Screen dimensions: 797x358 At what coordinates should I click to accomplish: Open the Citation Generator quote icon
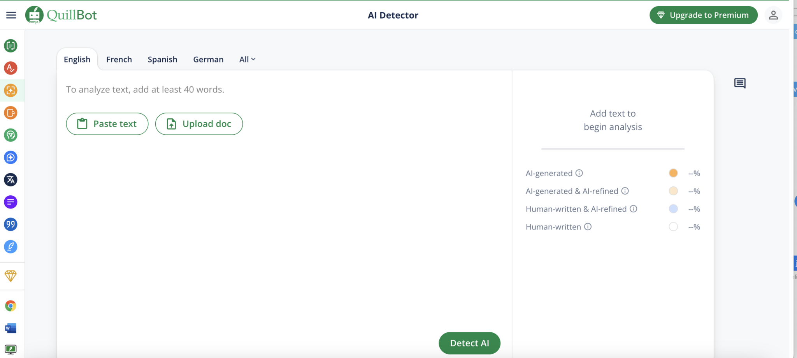click(11, 224)
